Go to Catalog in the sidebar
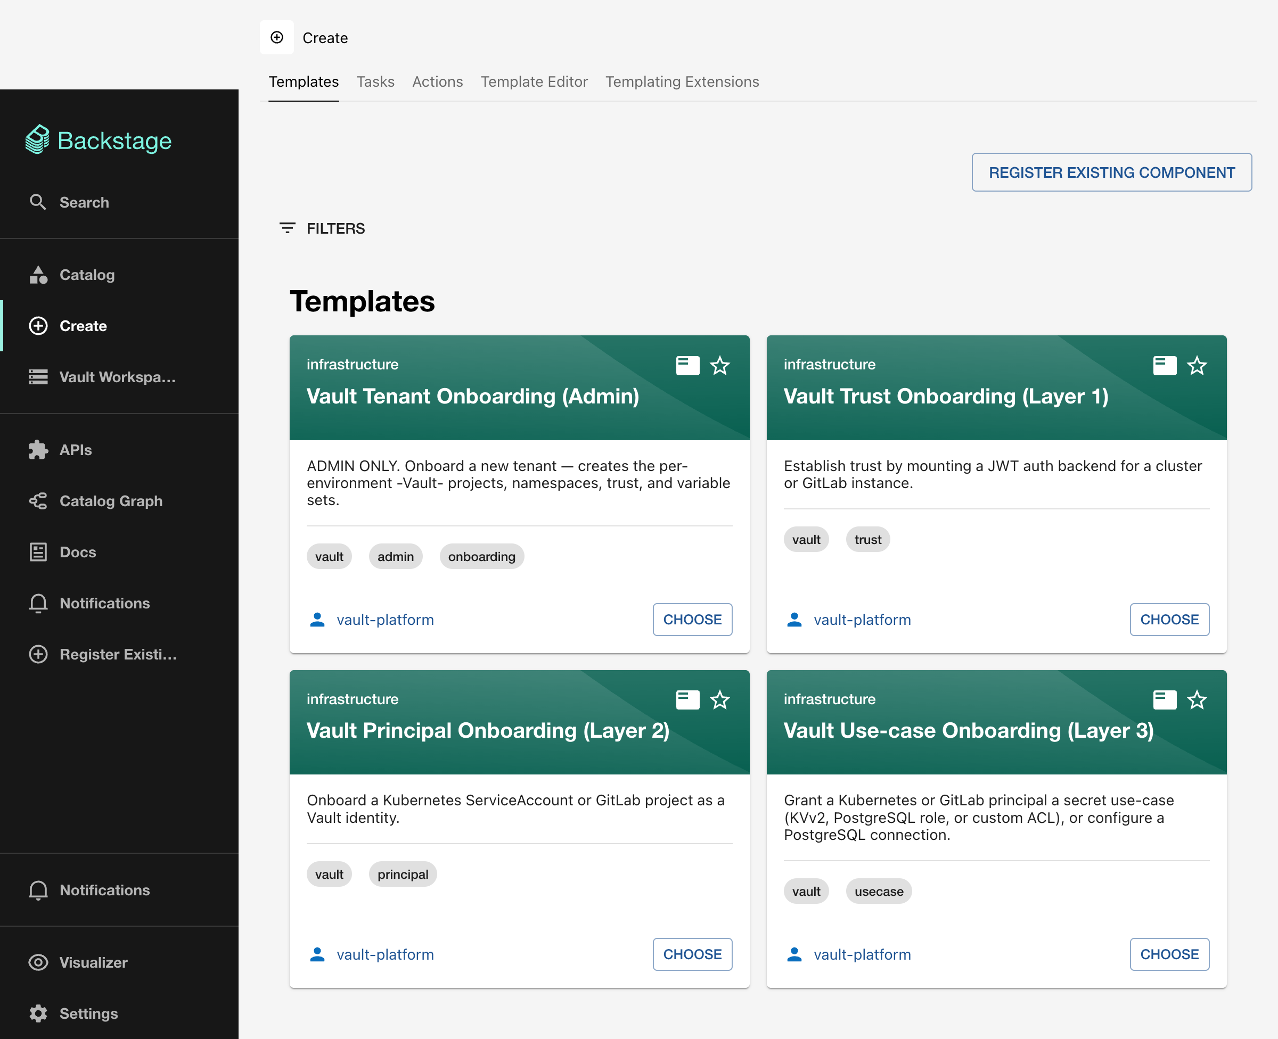This screenshot has width=1278, height=1039. [119, 275]
